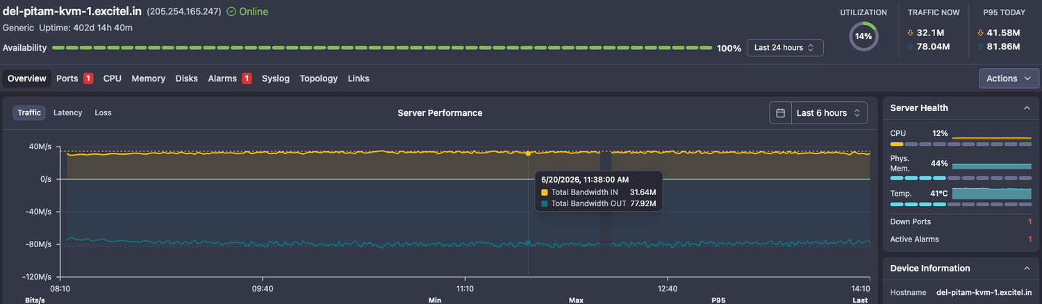Click the 12% CPU value
1042x304 pixels.
(940, 133)
